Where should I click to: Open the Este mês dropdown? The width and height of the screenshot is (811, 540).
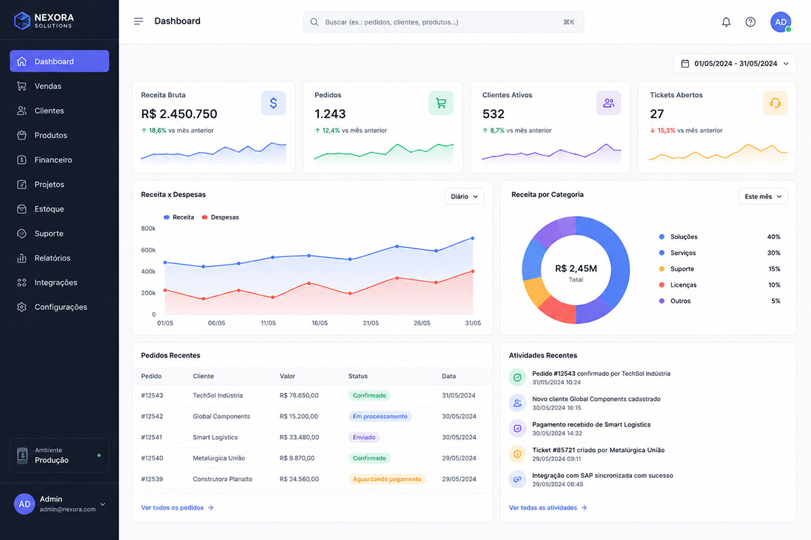(763, 196)
